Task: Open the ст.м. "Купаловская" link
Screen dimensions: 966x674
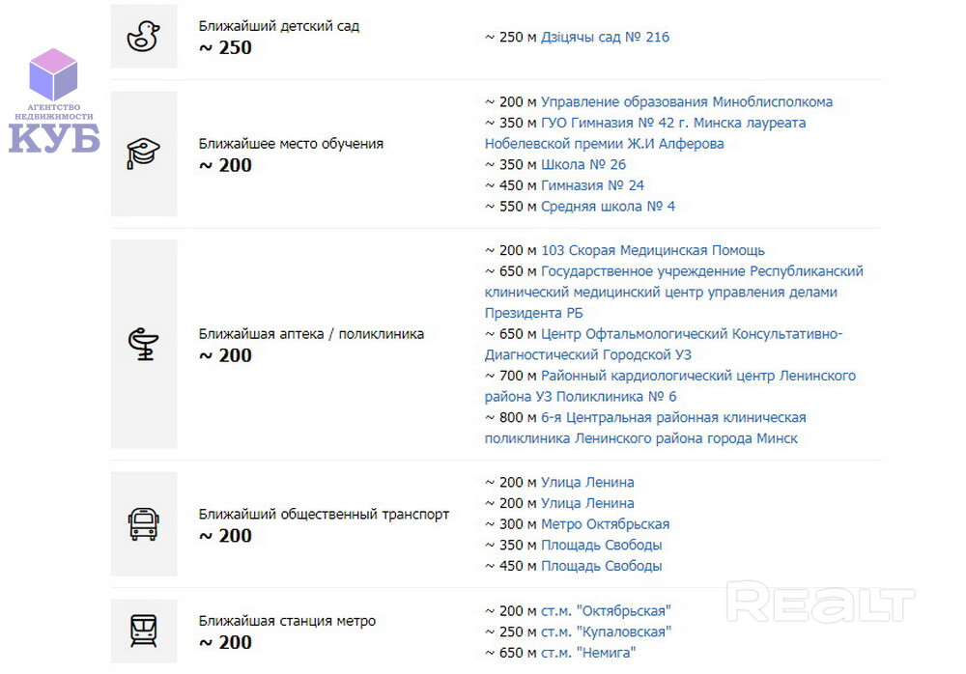Action: (x=606, y=632)
